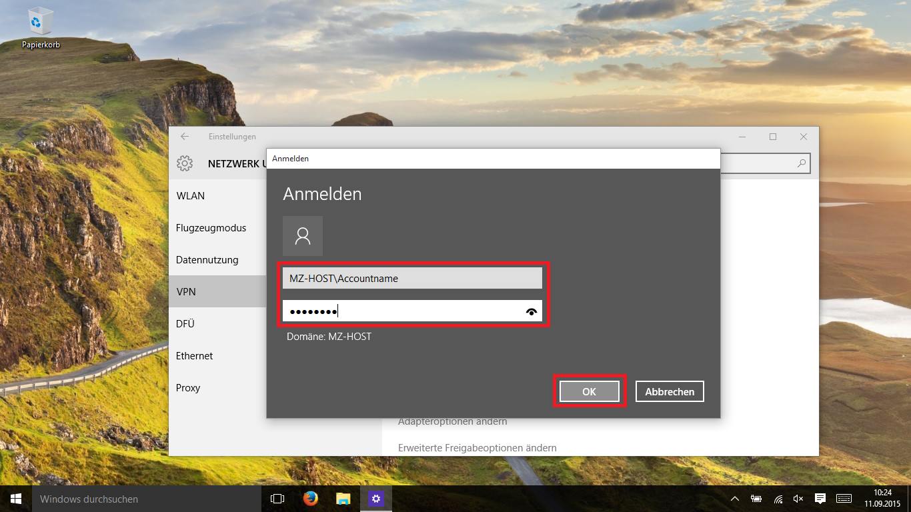Click the Settings app taskbar icon
This screenshot has height=512, width=911.
click(x=376, y=499)
